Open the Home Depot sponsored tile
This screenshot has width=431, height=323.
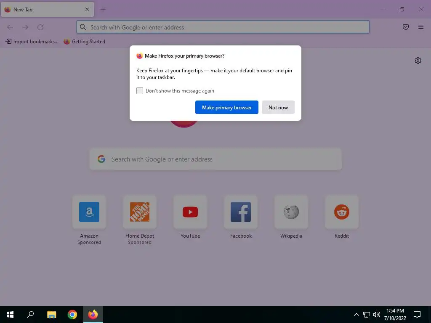coord(140,212)
